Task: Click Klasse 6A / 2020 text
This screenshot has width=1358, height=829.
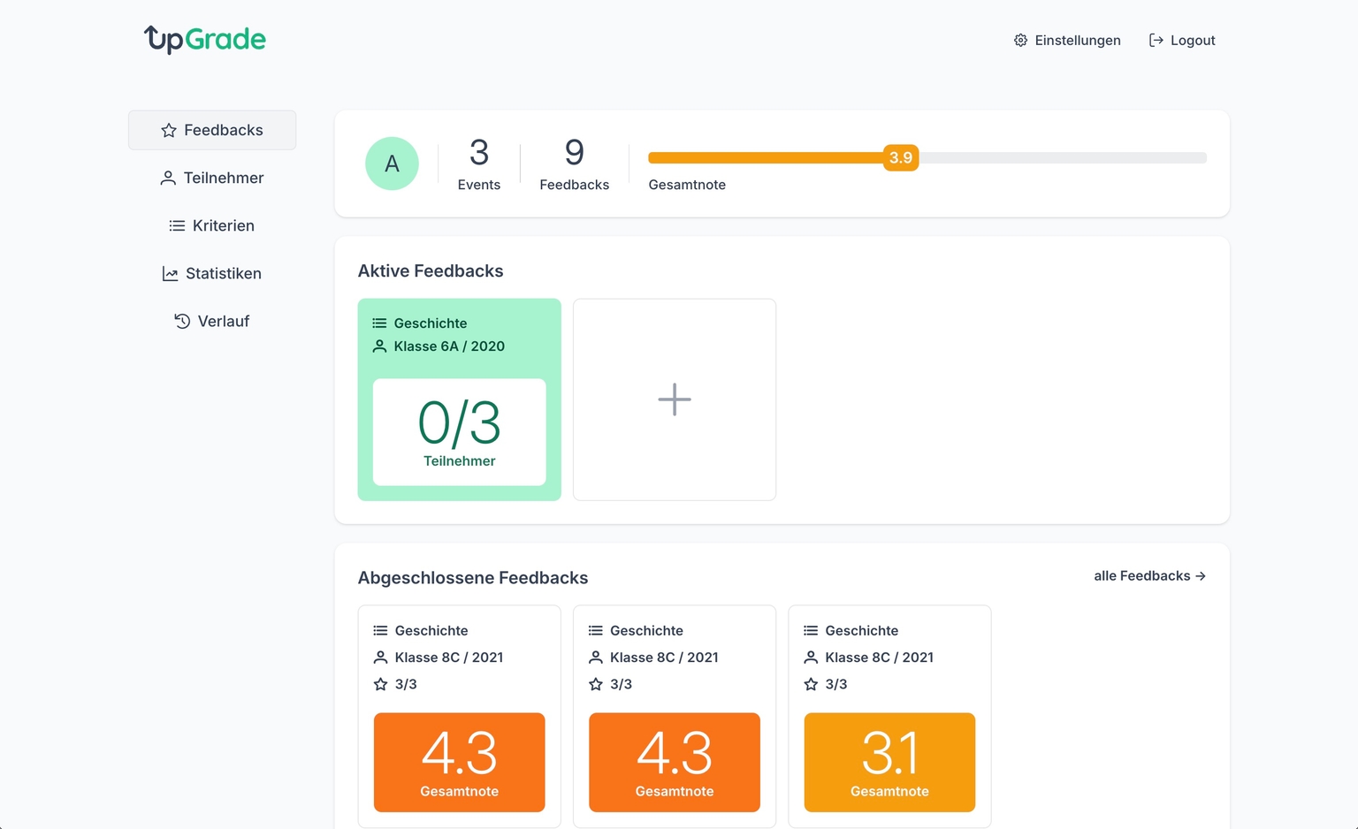Action: pos(449,346)
